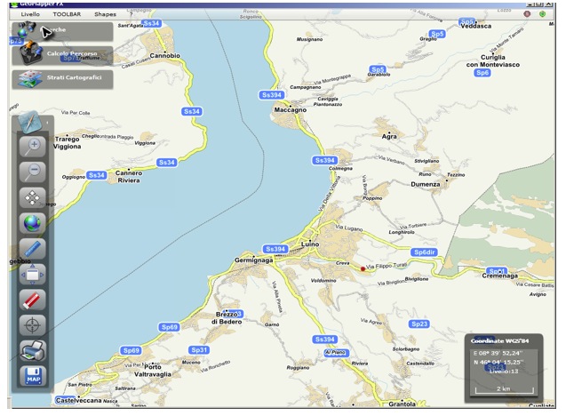Viewport: 566px width, 416px height.
Task: Click the crosshair target tool
Action: (x=33, y=325)
